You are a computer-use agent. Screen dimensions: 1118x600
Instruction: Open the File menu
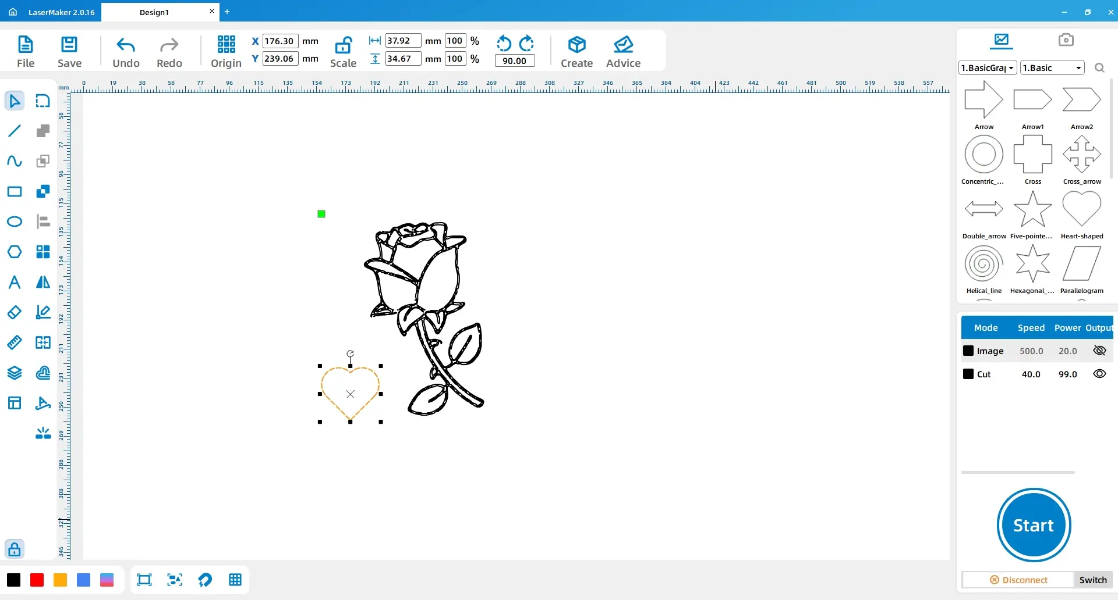click(26, 52)
